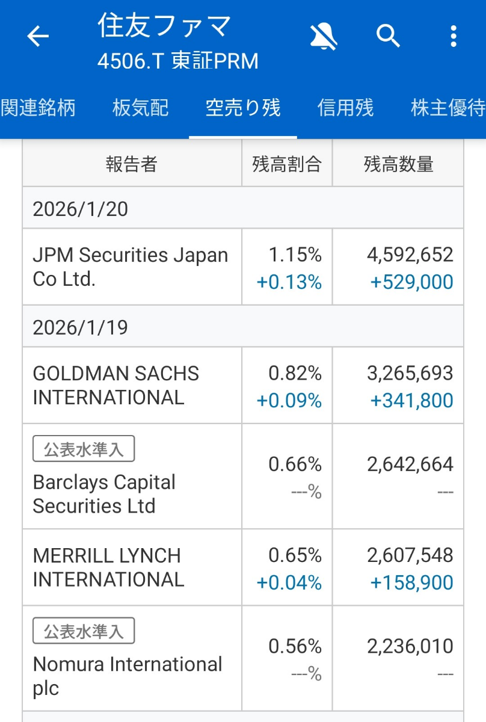Go to the 株主優待 tab
This screenshot has width=486, height=722.
448,108
